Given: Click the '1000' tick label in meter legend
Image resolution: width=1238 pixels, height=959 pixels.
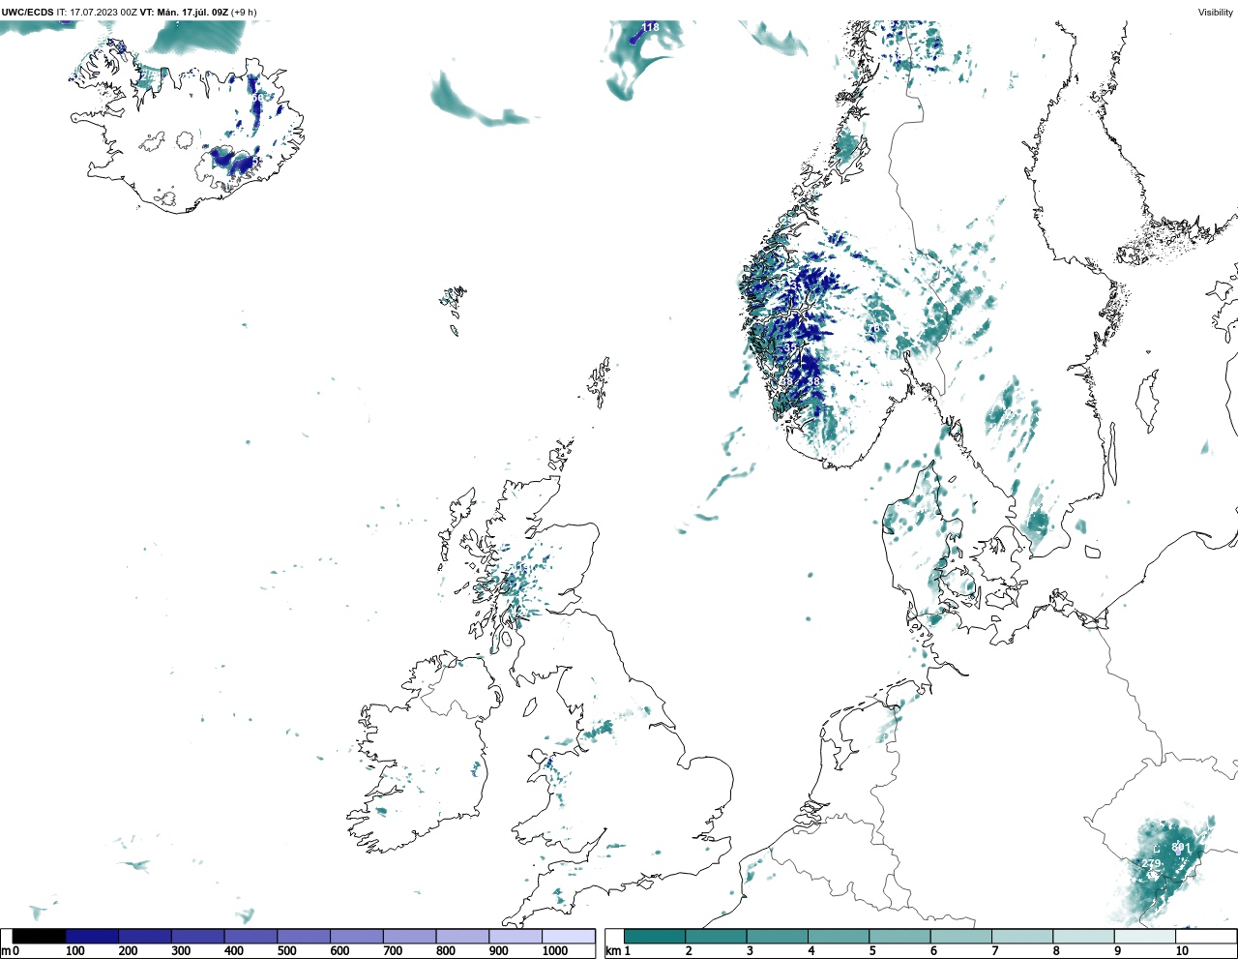Looking at the screenshot, I should (555, 951).
